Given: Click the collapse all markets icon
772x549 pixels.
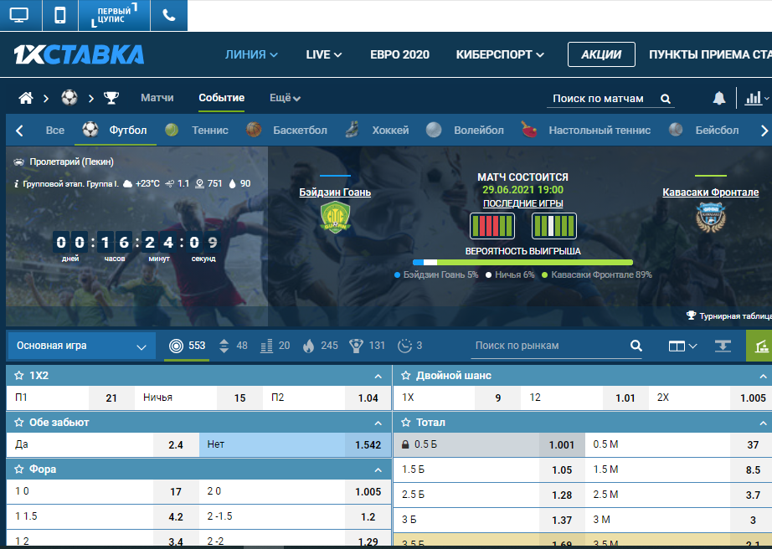Looking at the screenshot, I should [723, 346].
